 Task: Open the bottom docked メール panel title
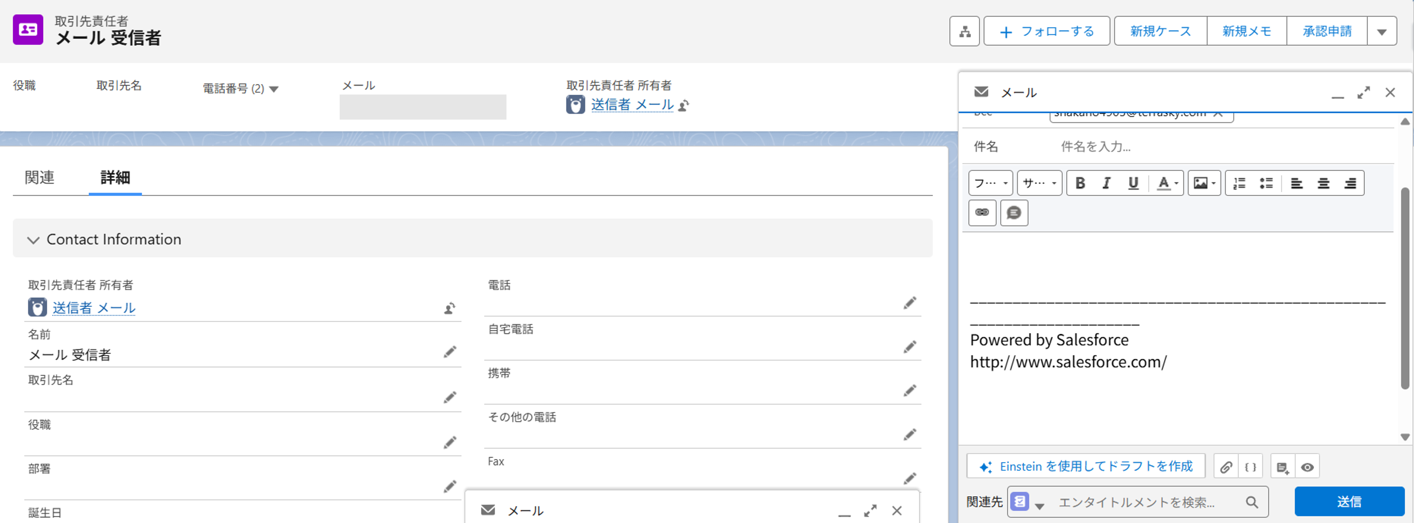(x=525, y=511)
